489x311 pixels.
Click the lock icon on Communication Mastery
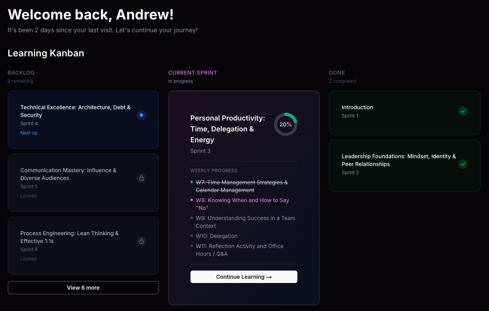(x=141, y=178)
